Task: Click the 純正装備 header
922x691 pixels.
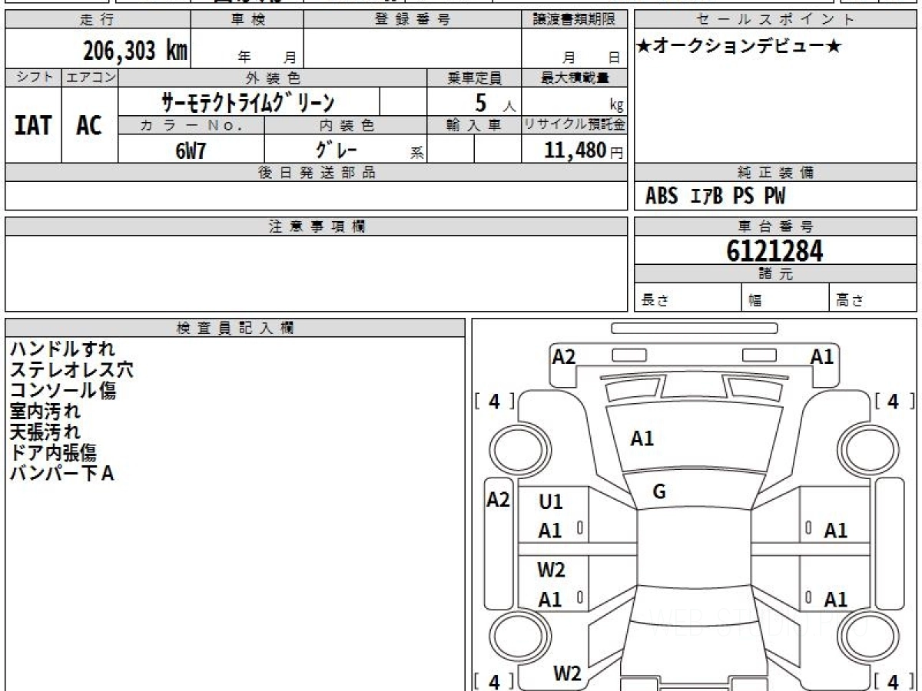Action: (x=775, y=173)
